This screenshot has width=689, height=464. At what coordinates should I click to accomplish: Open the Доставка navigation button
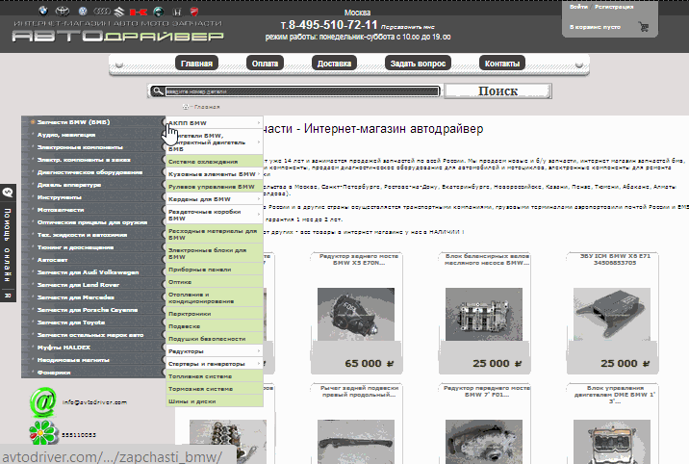334,64
